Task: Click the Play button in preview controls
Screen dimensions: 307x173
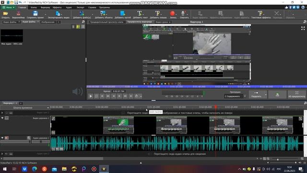Action: [x=91, y=96]
